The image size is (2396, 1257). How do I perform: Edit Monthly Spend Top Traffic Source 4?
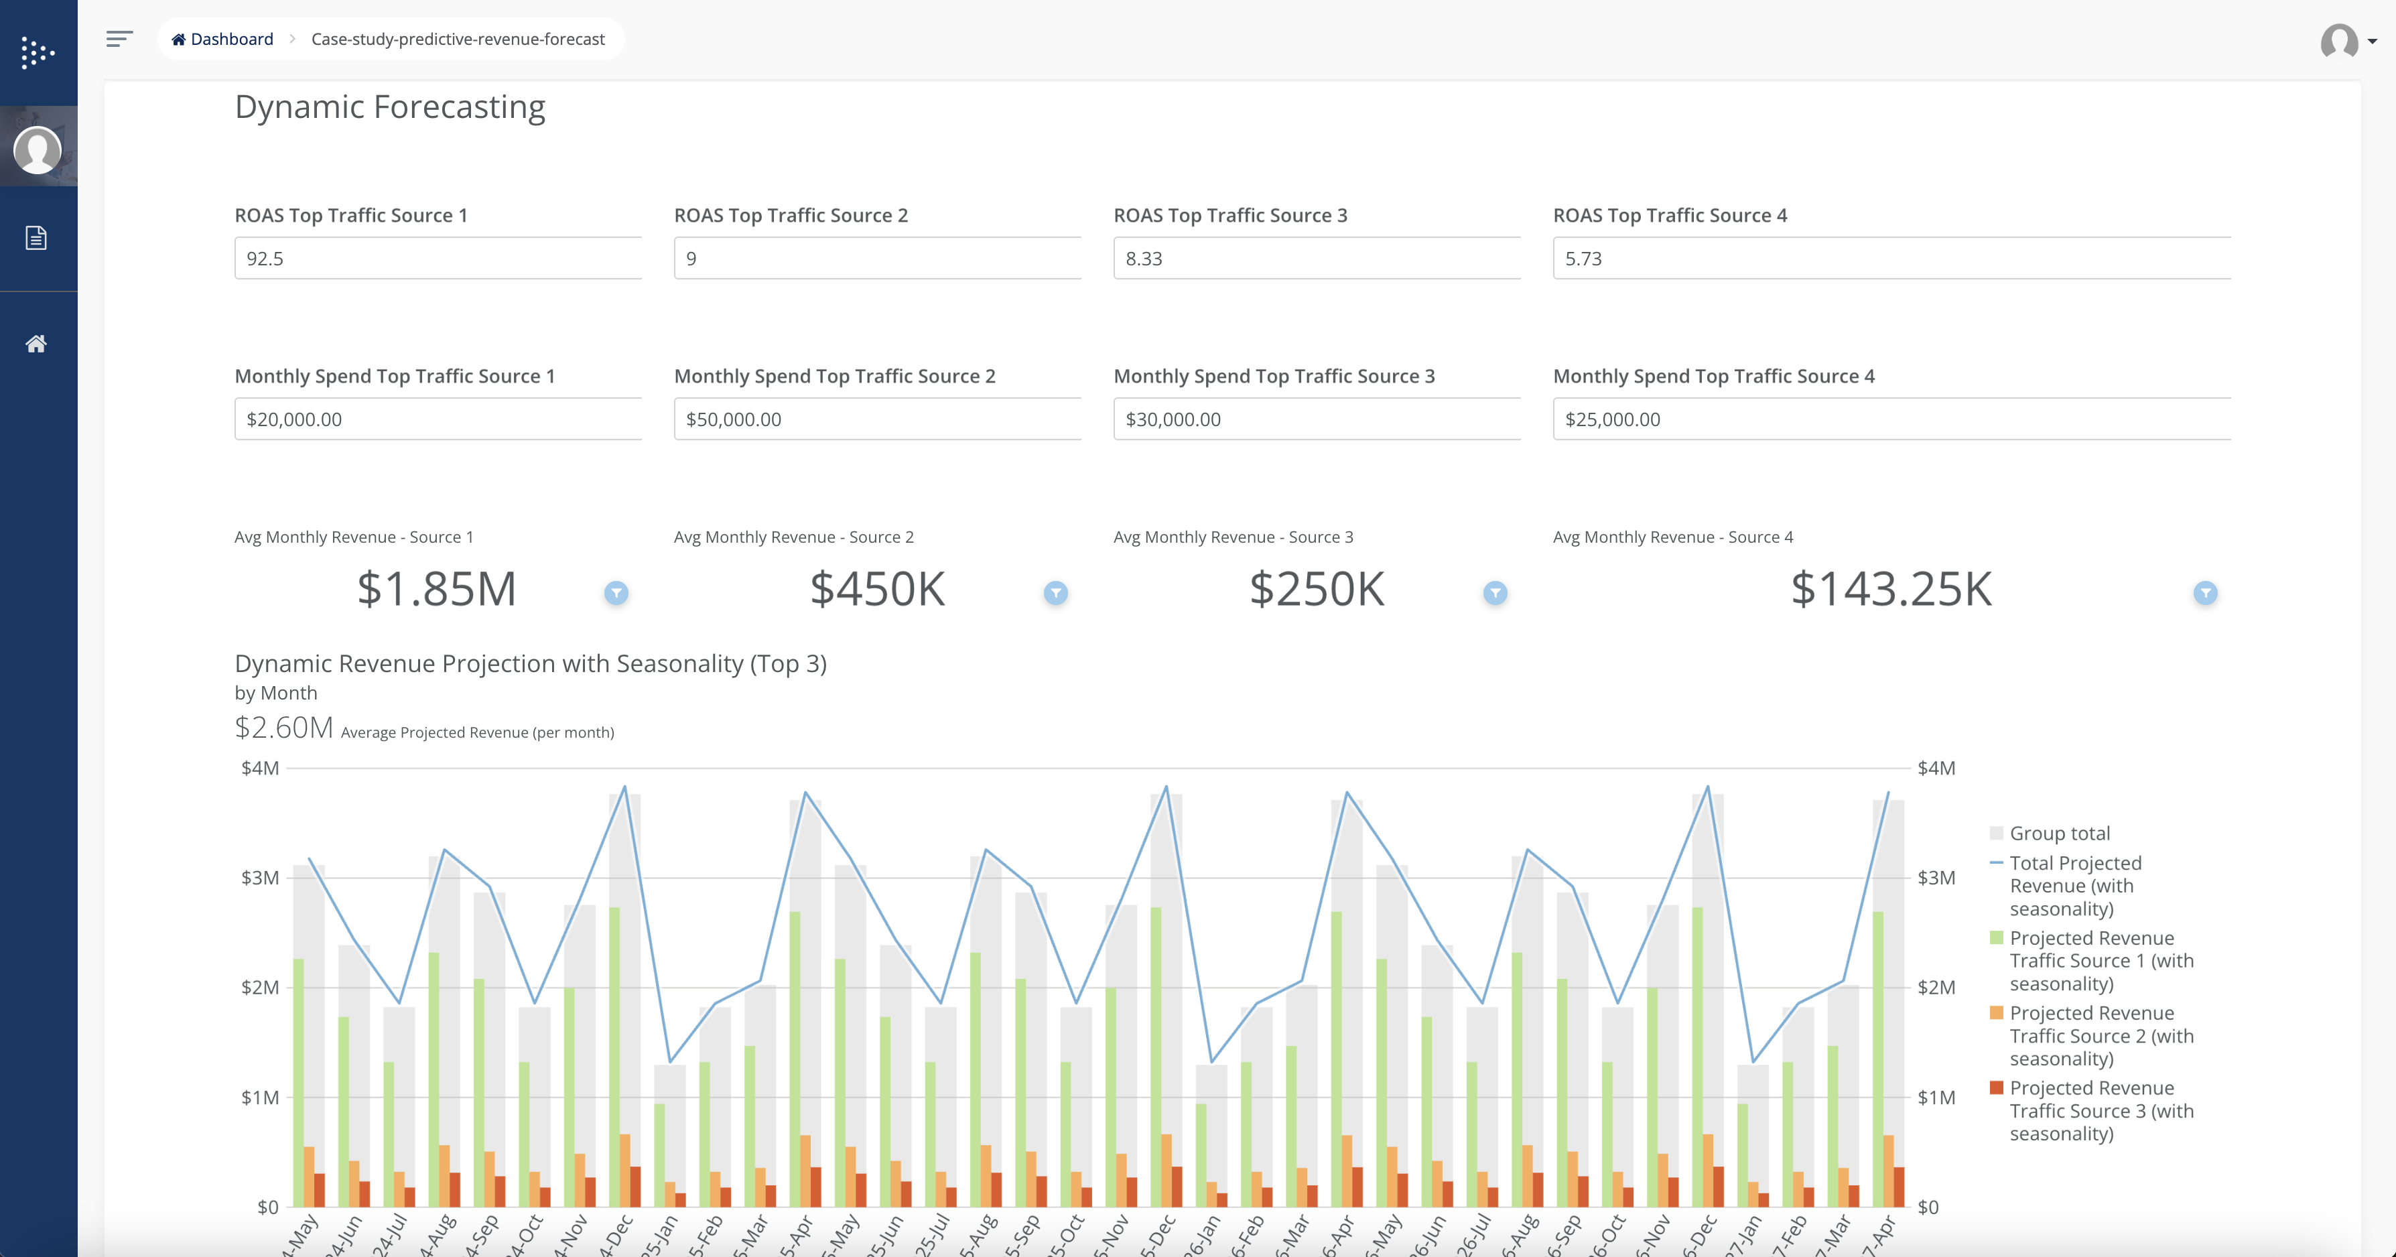point(1892,419)
